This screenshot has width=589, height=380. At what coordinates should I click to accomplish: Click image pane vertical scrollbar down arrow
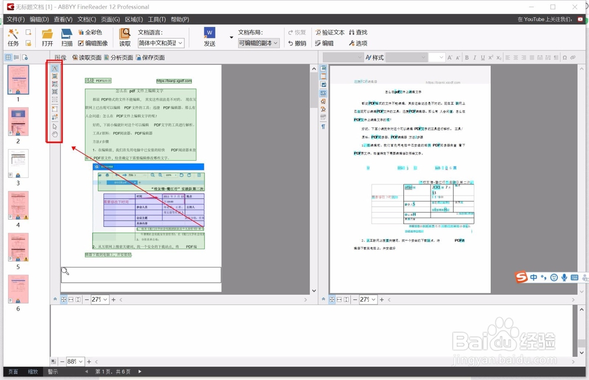[314, 290]
